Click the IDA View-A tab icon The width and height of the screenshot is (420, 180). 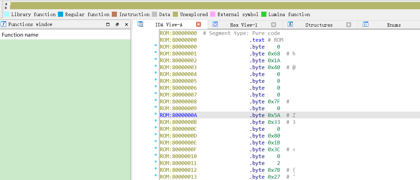tap(140, 24)
